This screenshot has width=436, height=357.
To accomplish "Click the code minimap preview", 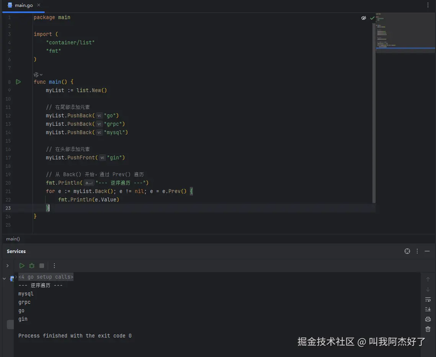I will tap(405, 33).
